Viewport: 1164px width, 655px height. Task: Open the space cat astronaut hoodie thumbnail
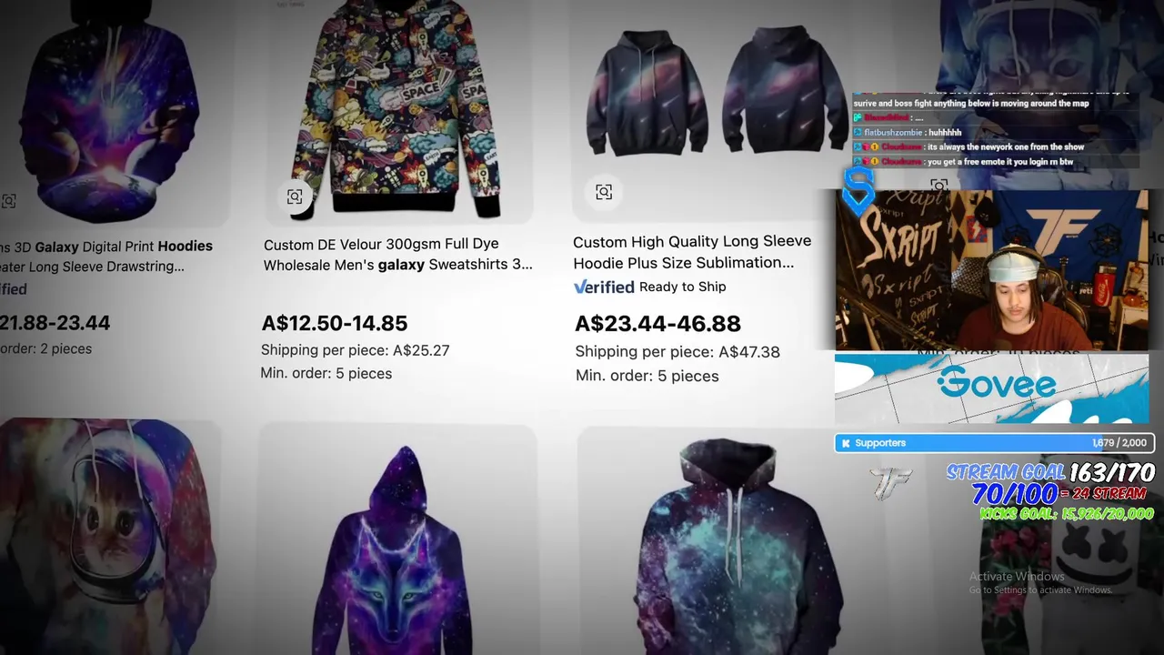tap(107, 537)
